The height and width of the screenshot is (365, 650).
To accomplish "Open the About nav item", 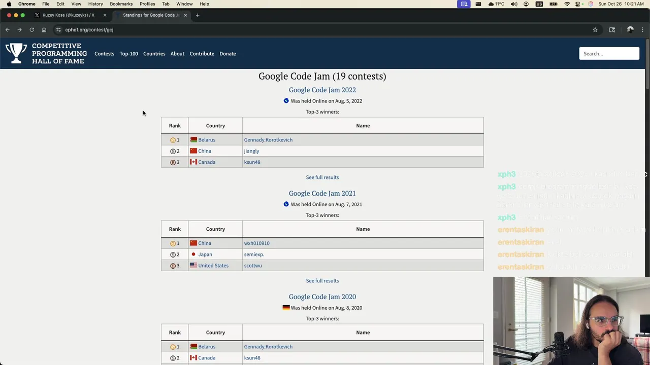I will (177, 54).
